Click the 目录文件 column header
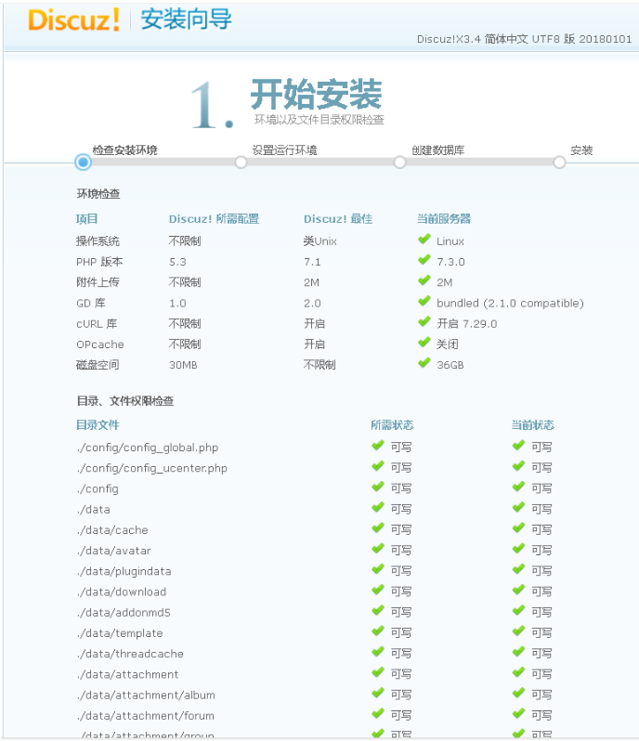 coord(98,425)
